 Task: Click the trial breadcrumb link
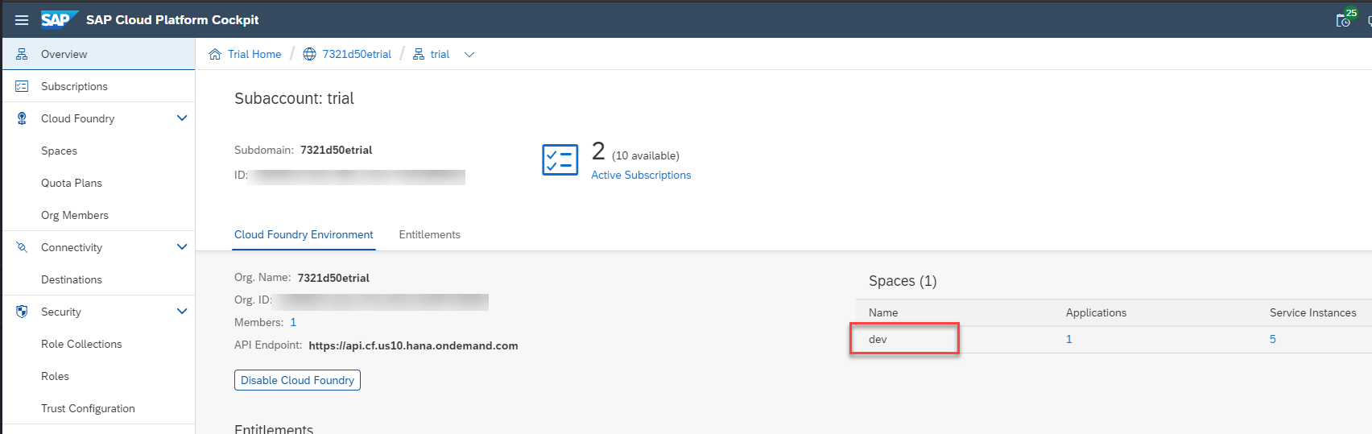pos(440,54)
